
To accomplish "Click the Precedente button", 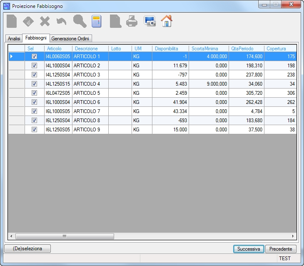I will tap(281, 249).
